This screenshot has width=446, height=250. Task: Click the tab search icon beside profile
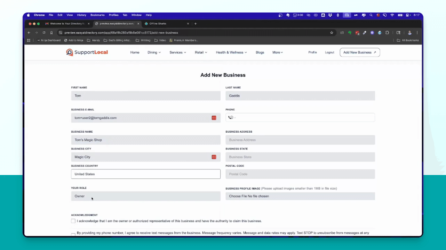click(398, 33)
